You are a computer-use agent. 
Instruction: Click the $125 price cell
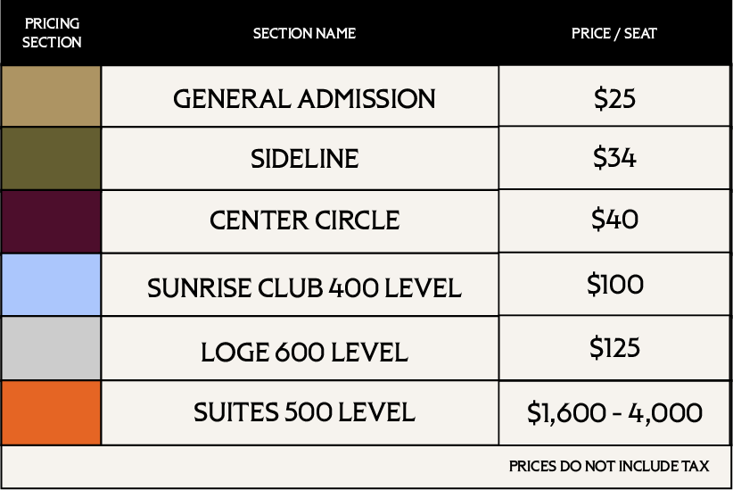tap(614, 348)
